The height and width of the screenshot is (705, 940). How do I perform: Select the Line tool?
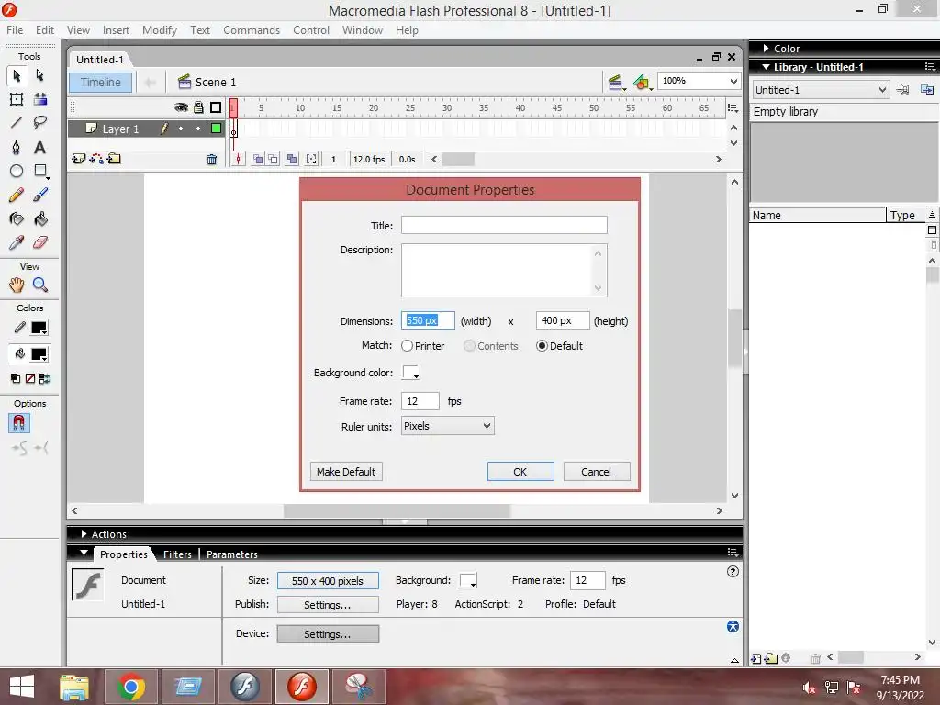coord(17,123)
